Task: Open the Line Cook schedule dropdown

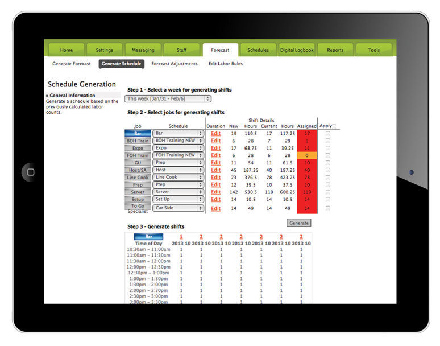Action: [178, 177]
